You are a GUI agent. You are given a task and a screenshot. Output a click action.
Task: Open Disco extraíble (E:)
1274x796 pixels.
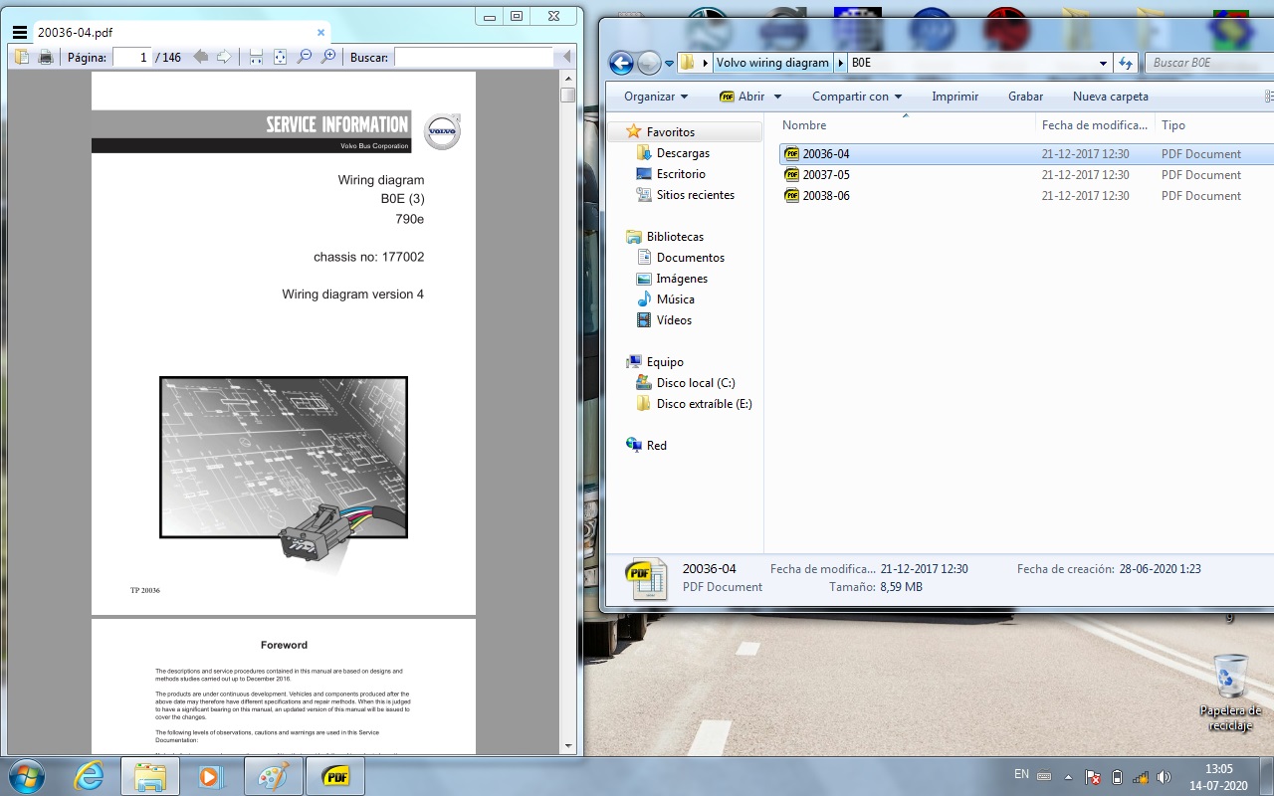coord(704,404)
